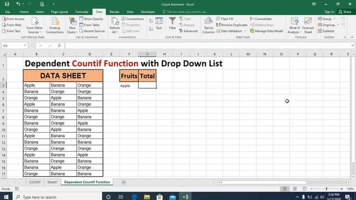Open File Explorer from taskbar
Screen dimensions: 356x200
[147, 197]
